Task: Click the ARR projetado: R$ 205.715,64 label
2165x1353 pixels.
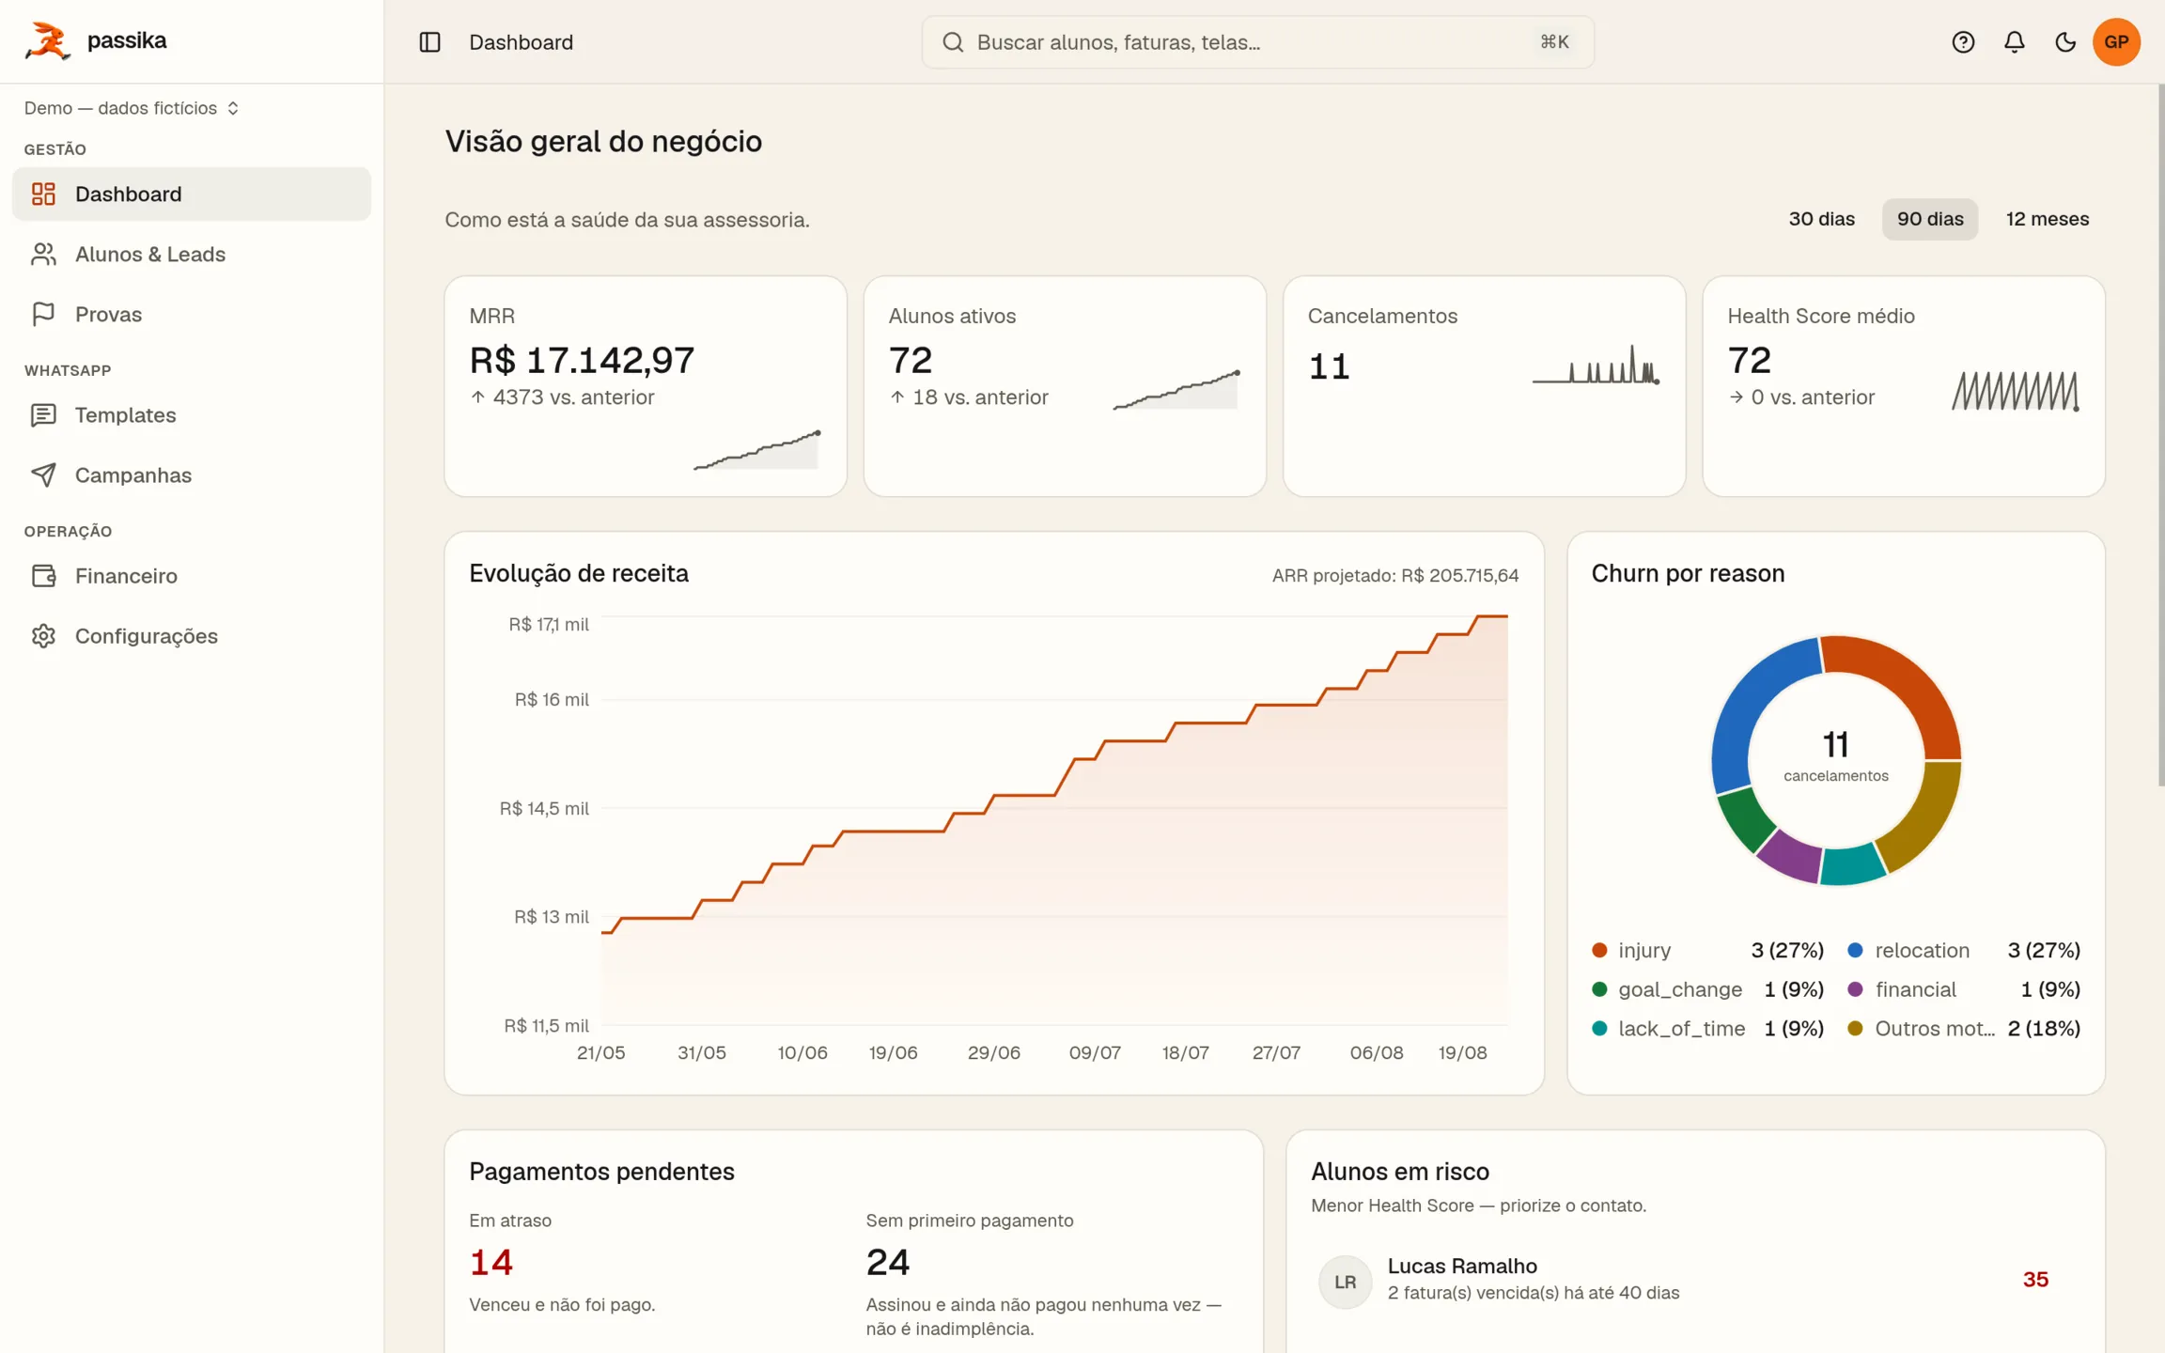Action: coord(1395,575)
